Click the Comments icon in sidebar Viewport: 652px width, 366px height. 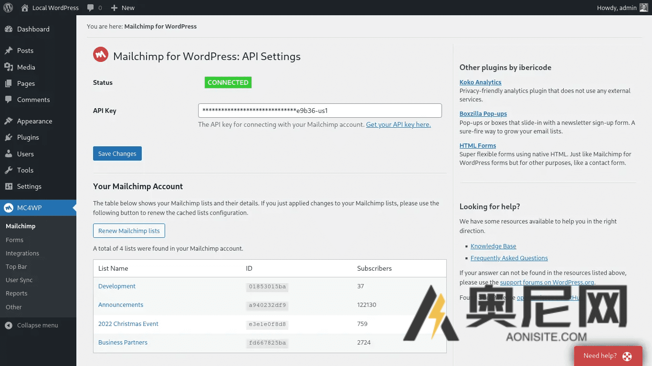tap(9, 100)
